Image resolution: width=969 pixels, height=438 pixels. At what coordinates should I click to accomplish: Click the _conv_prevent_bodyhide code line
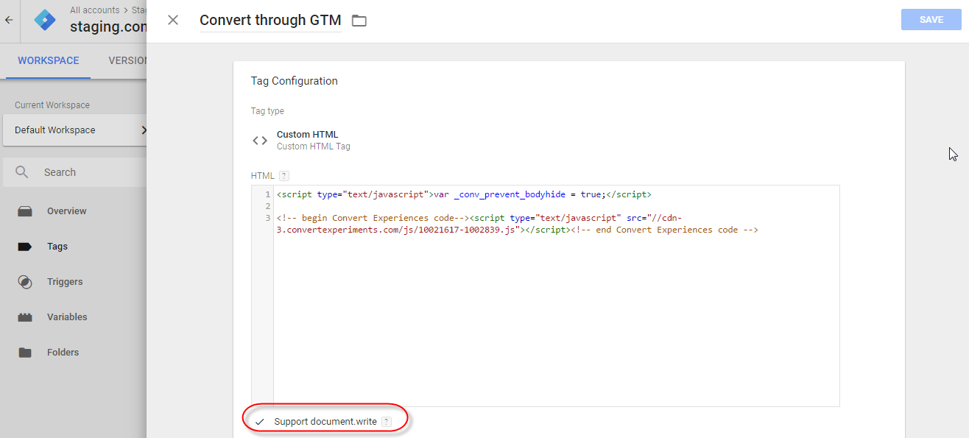click(x=464, y=194)
